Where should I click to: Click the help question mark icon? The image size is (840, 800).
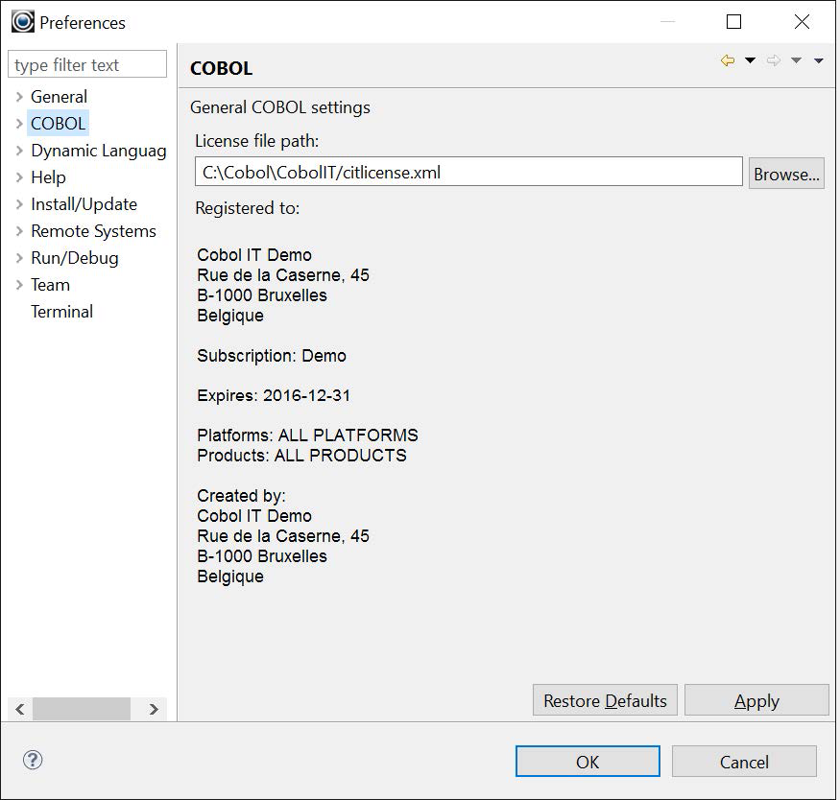(33, 761)
